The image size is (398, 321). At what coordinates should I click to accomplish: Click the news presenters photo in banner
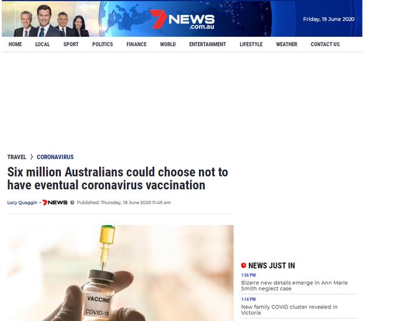pyautogui.click(x=52, y=21)
